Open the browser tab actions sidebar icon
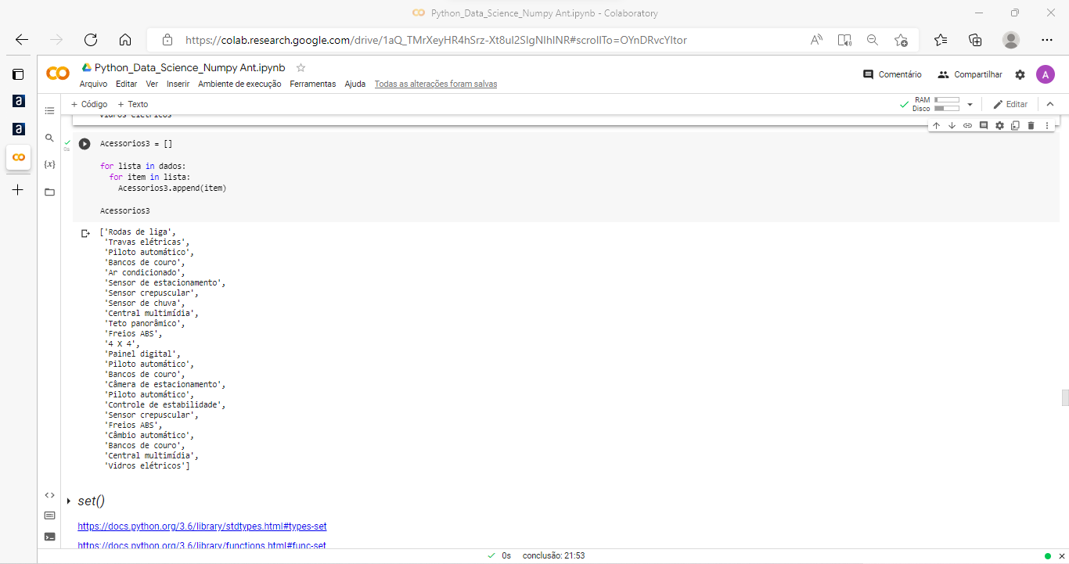Screen dimensions: 1069x564 point(18,74)
